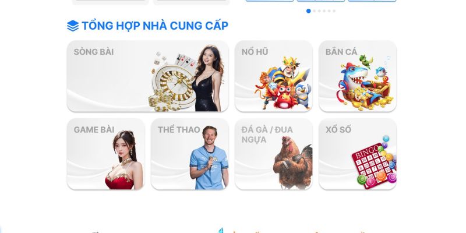Open the Đá Gà / Đua Ngựa card

click(274, 154)
